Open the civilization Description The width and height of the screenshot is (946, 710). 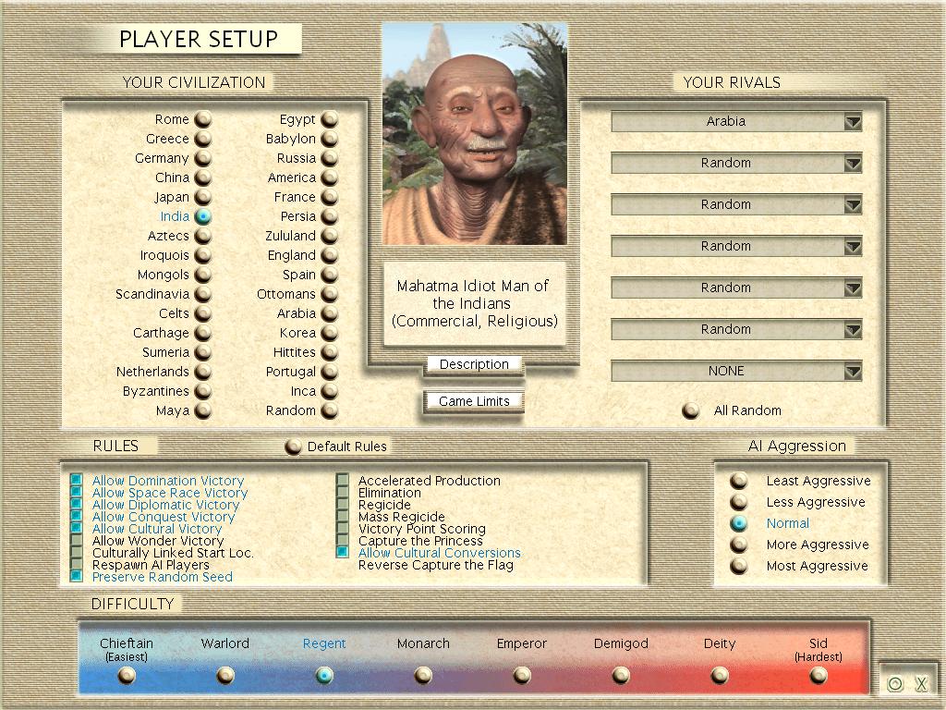(x=474, y=364)
